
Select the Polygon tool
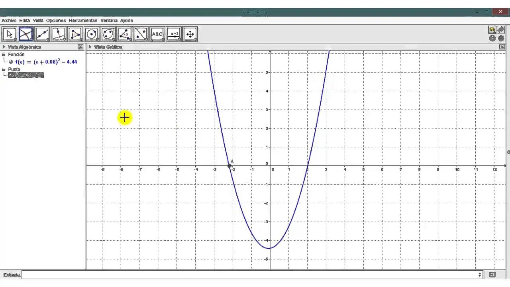click(75, 34)
